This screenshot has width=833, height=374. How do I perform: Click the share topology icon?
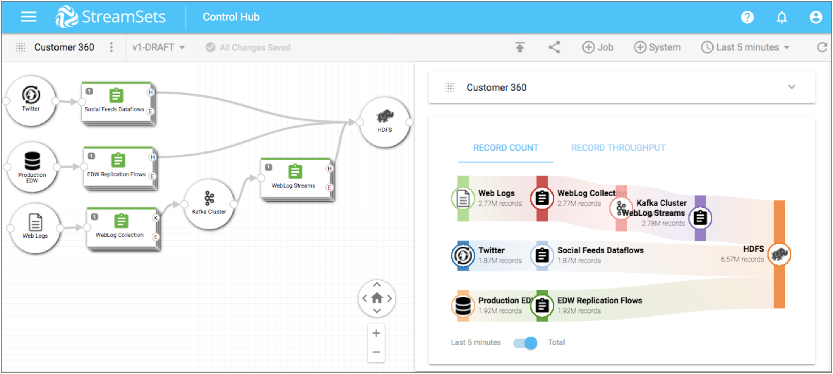click(554, 47)
